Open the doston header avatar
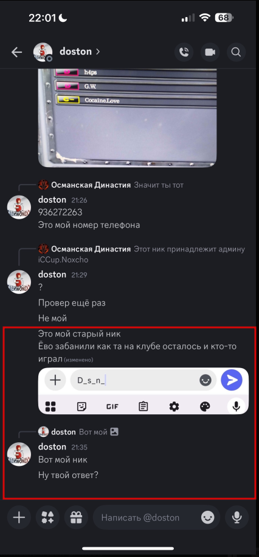259x557 pixels. (x=43, y=52)
